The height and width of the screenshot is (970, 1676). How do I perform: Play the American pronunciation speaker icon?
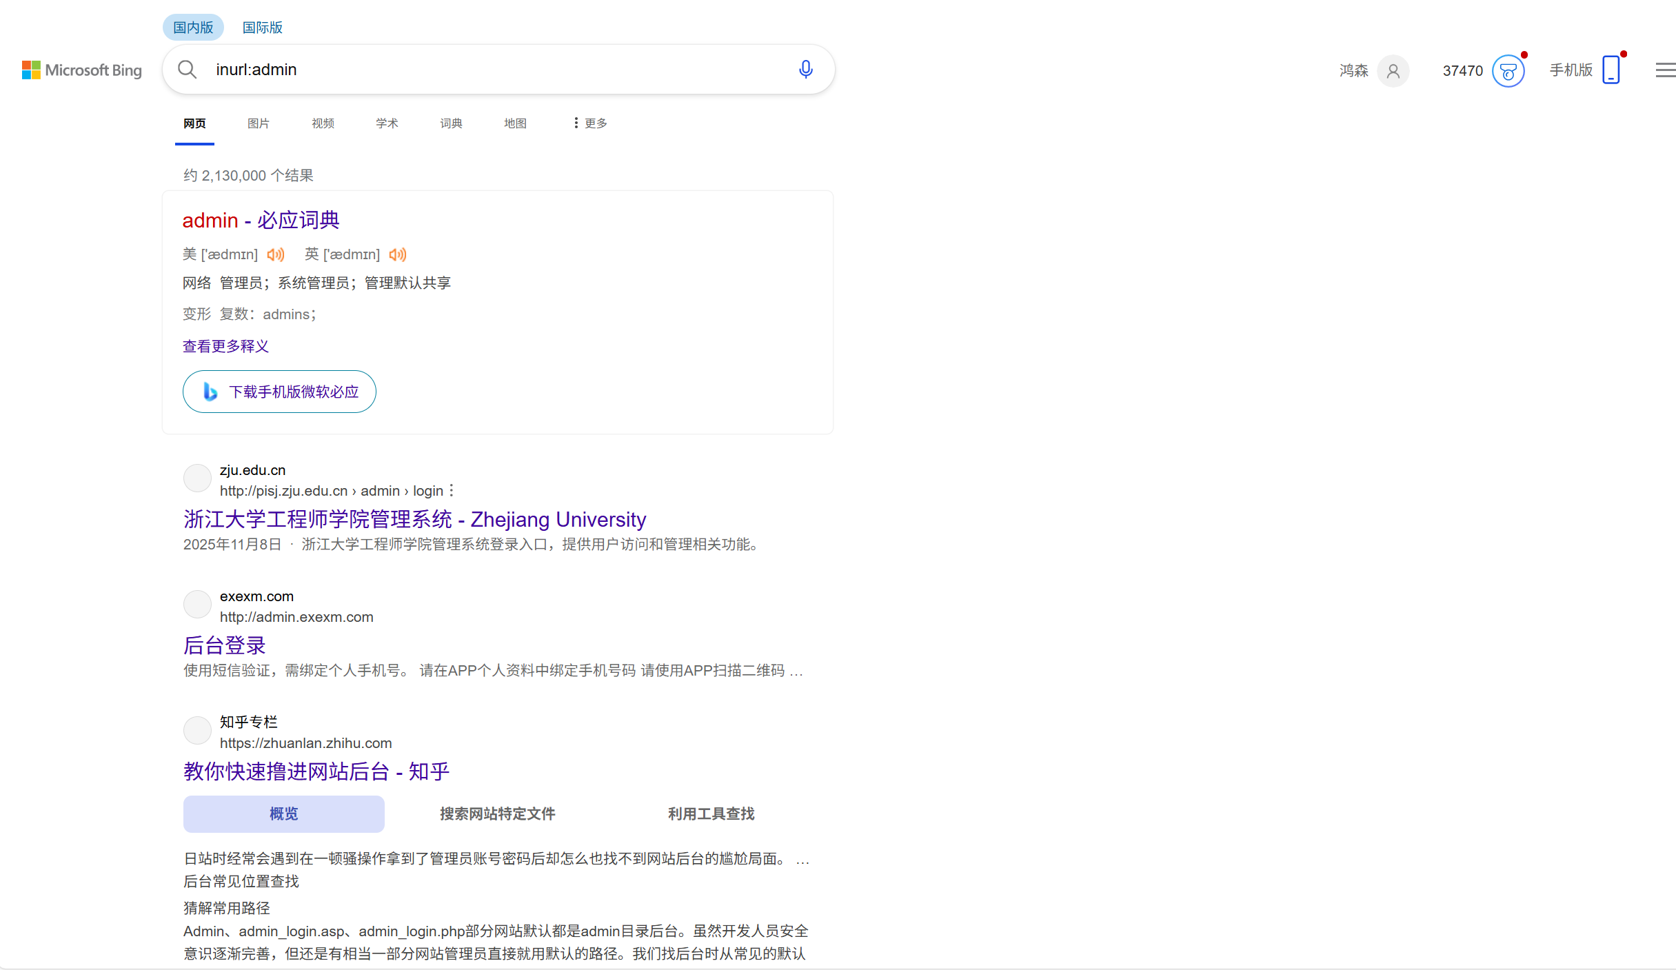click(x=275, y=254)
